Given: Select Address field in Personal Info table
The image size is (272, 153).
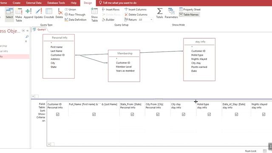Looking at the screenshot, I should [55, 59].
